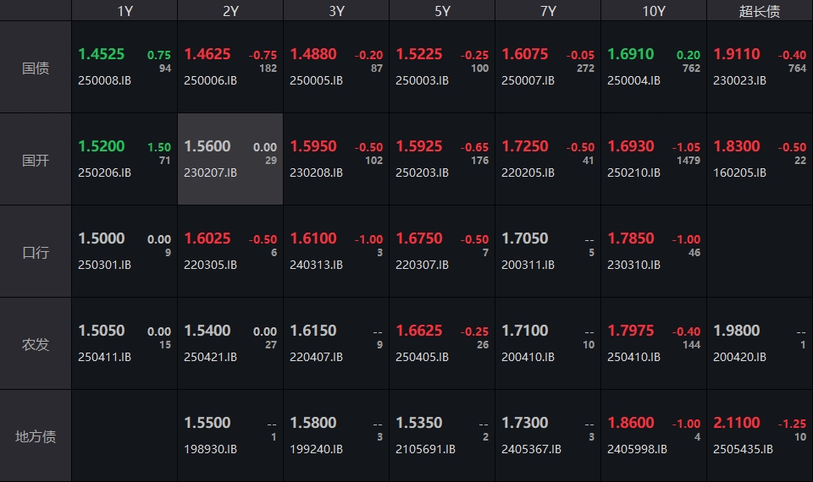Open the 250410.IB bond quote cell

click(654, 344)
